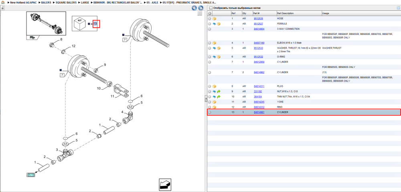401x192 pixels.
Task: Click the large return arrow icon below diagram
Action: pyautogui.click(x=165, y=185)
